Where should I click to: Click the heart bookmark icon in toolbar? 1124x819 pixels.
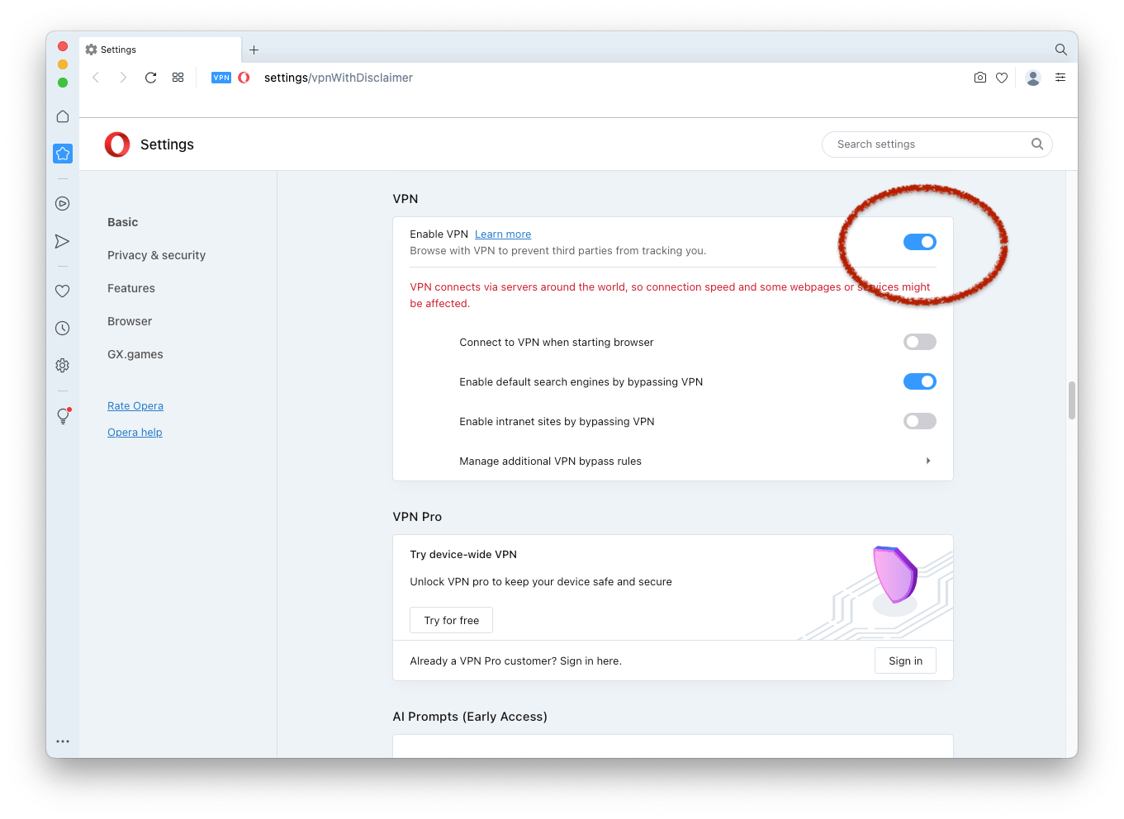point(1002,78)
